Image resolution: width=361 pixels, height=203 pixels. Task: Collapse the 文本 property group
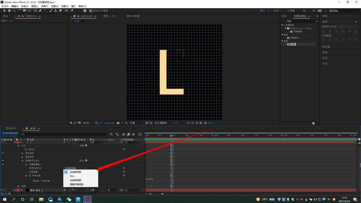(19, 146)
